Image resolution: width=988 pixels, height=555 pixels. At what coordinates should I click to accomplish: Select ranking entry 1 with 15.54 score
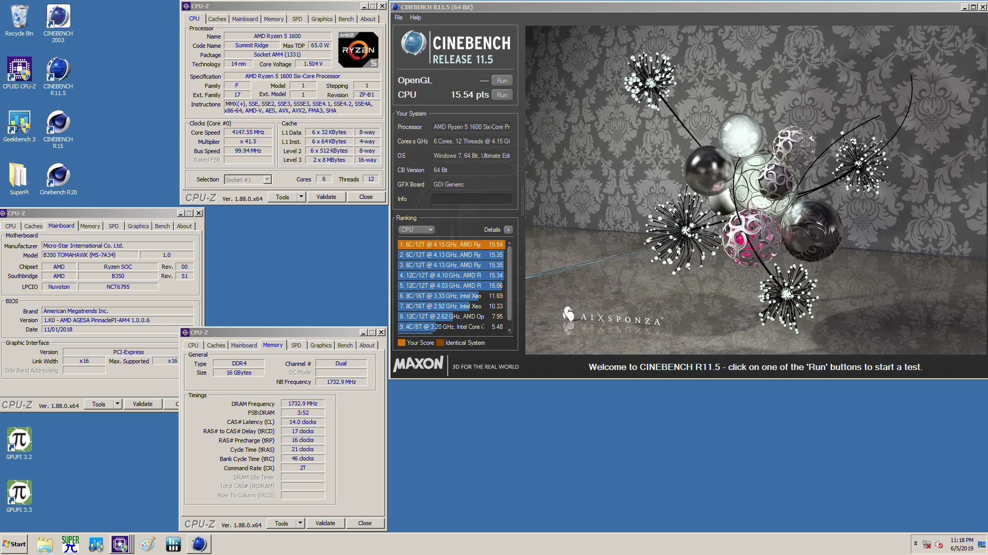tap(451, 245)
